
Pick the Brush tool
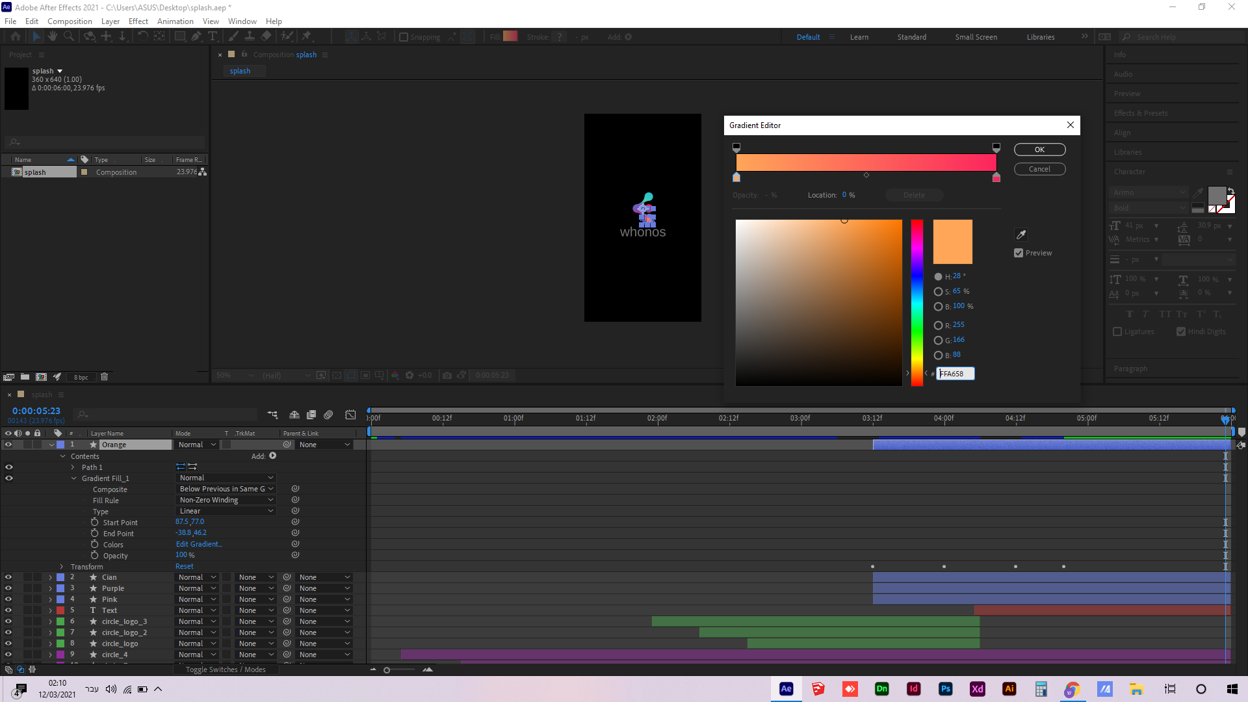tap(233, 36)
